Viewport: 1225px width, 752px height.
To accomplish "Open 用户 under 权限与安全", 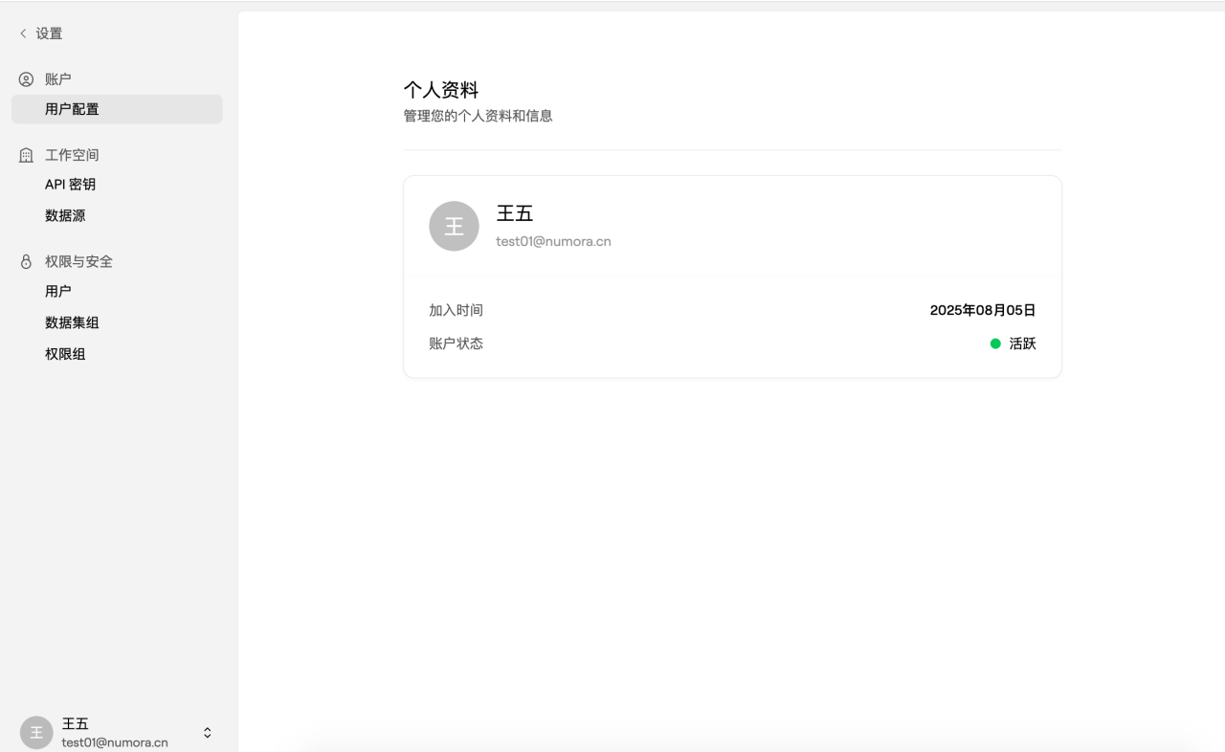I will 58,290.
